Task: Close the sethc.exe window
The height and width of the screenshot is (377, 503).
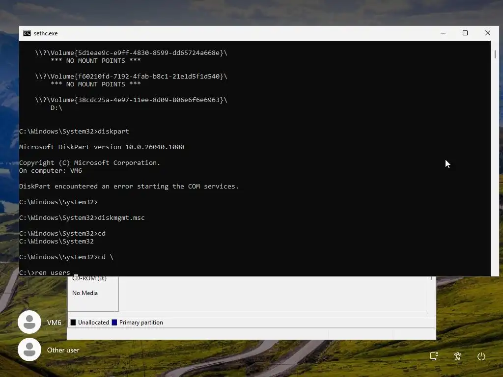Action: [x=488, y=33]
